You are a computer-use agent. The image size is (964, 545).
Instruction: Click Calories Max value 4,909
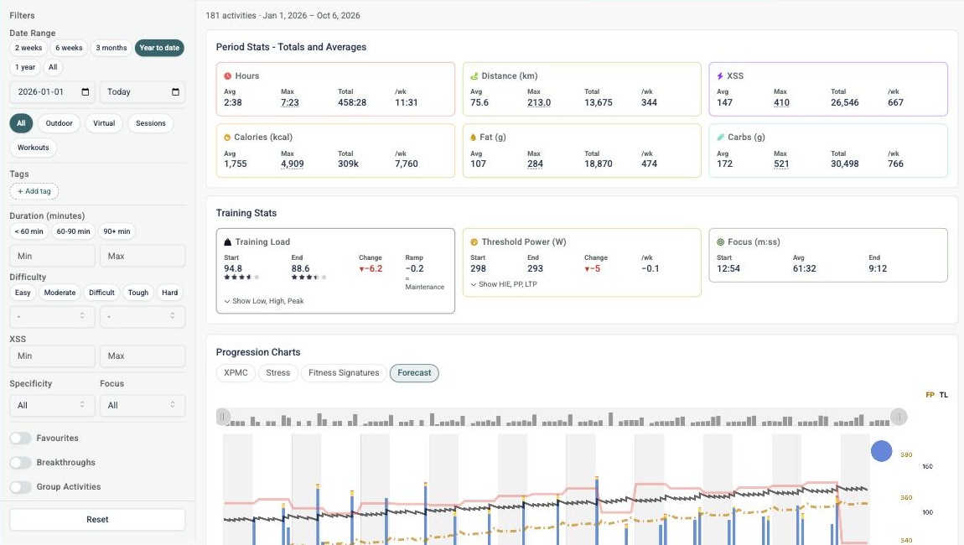point(292,164)
